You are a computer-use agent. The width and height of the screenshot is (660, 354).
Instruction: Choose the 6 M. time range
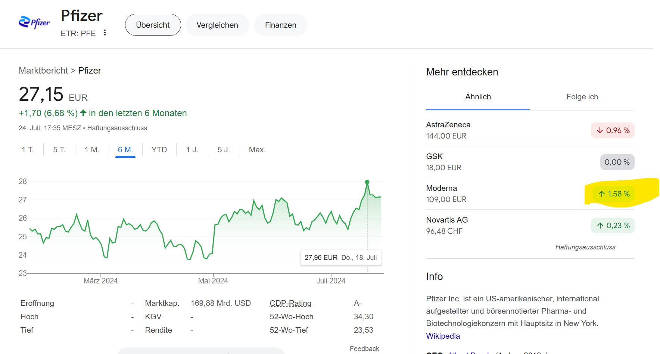pyautogui.click(x=125, y=150)
